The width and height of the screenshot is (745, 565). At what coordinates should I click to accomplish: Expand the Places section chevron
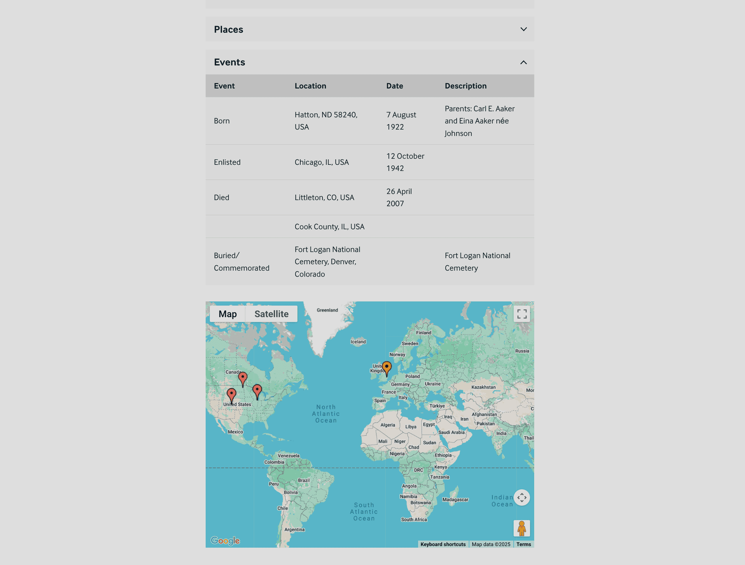523,29
